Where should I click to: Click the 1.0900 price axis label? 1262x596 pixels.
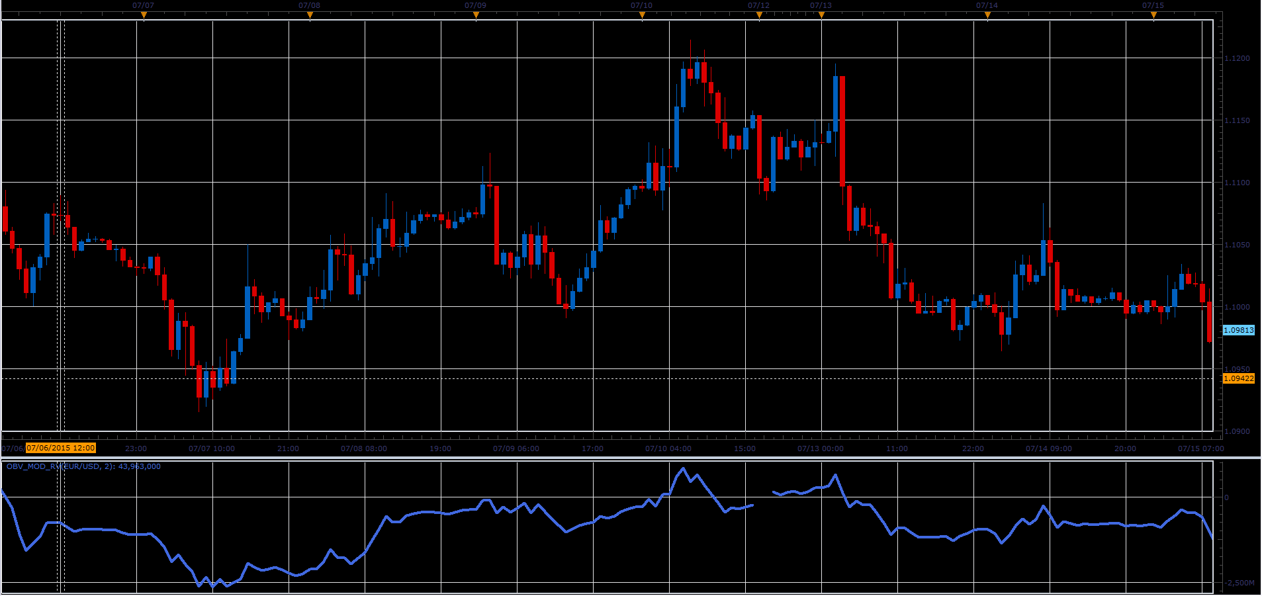(x=1237, y=431)
